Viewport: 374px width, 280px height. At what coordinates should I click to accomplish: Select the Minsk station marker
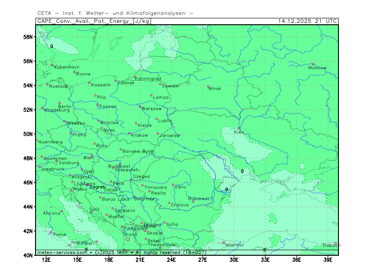click(x=209, y=86)
